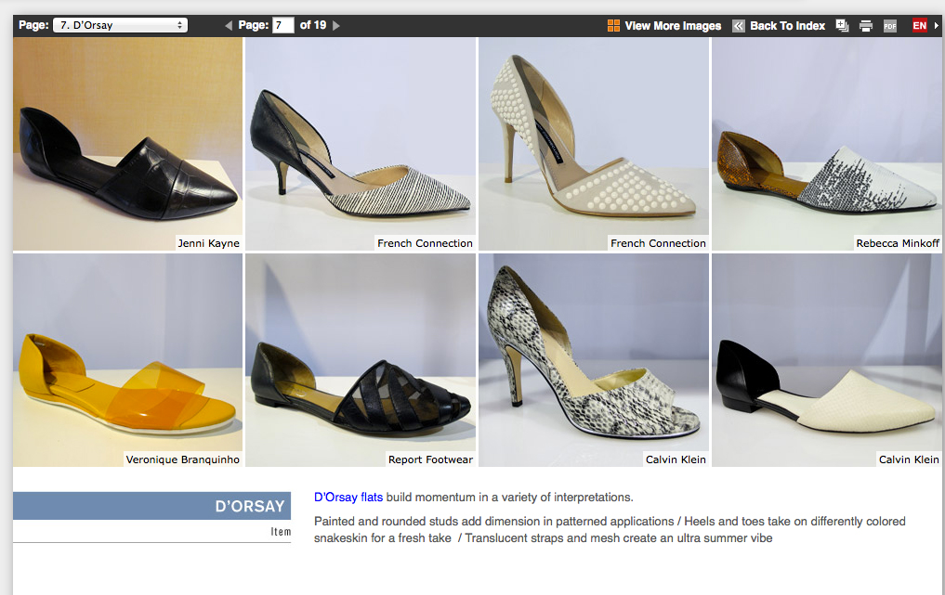Open French Connection studded white pump image
Image resolution: width=945 pixels, height=595 pixels.
coord(594,143)
